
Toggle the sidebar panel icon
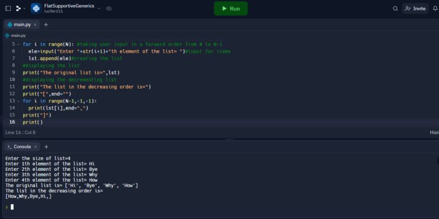pos(8,9)
